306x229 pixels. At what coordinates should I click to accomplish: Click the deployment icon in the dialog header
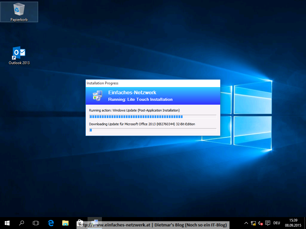click(97, 96)
